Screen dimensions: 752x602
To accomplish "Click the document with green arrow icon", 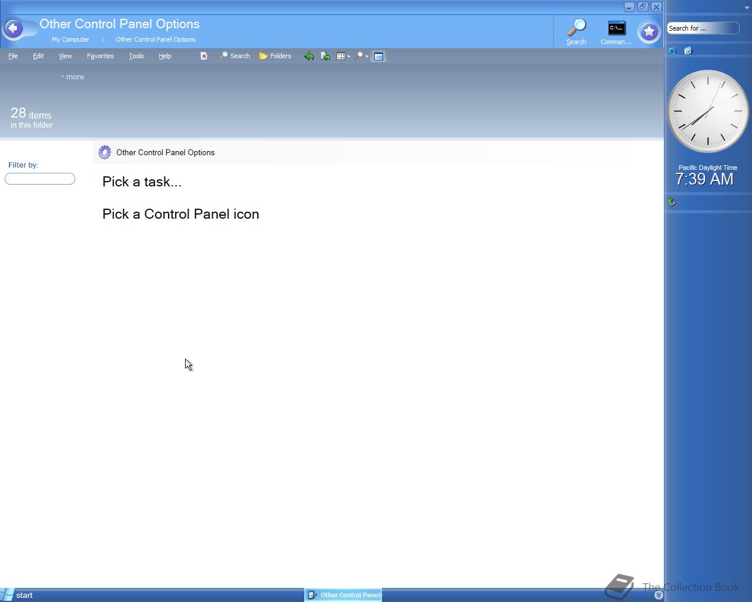I will (325, 56).
